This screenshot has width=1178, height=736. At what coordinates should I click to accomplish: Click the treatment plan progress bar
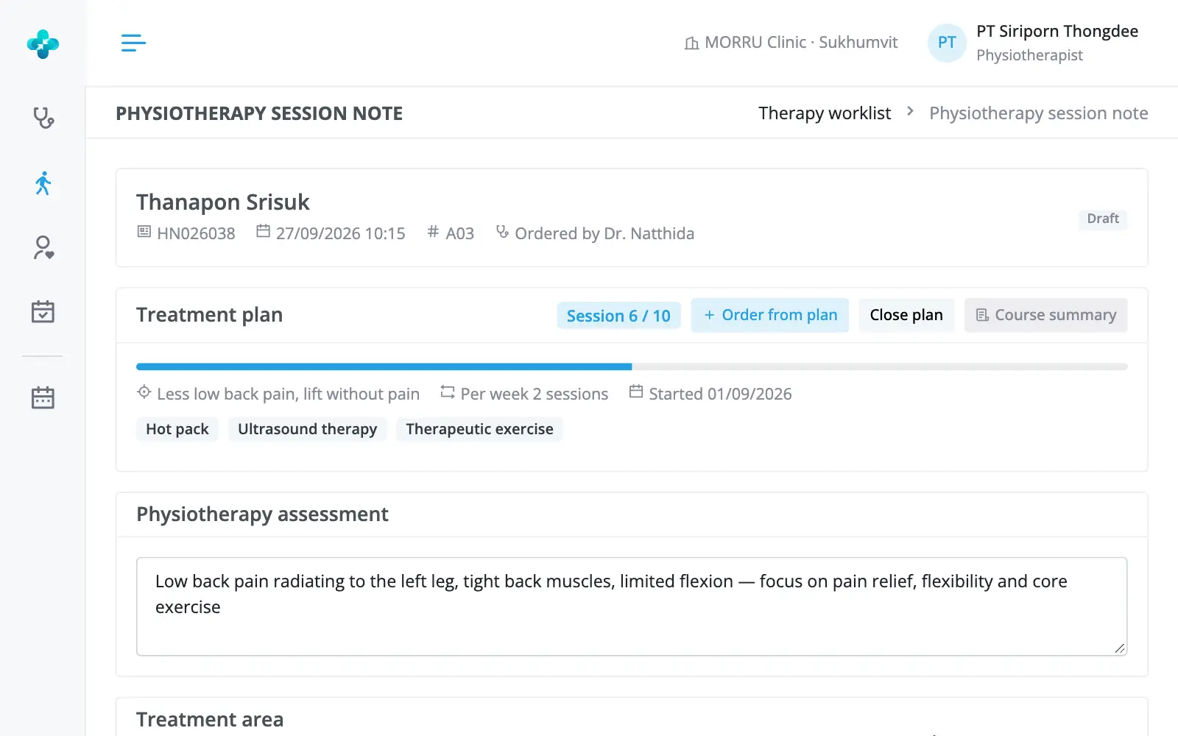pos(632,367)
